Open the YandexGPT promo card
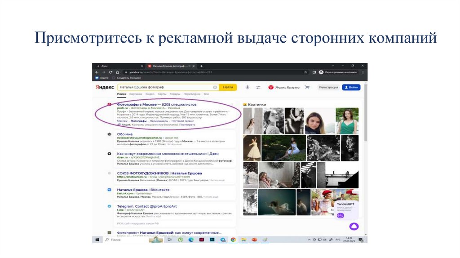This screenshot has height=258, width=460. 345,210
